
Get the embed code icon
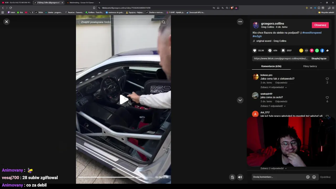[306, 50]
